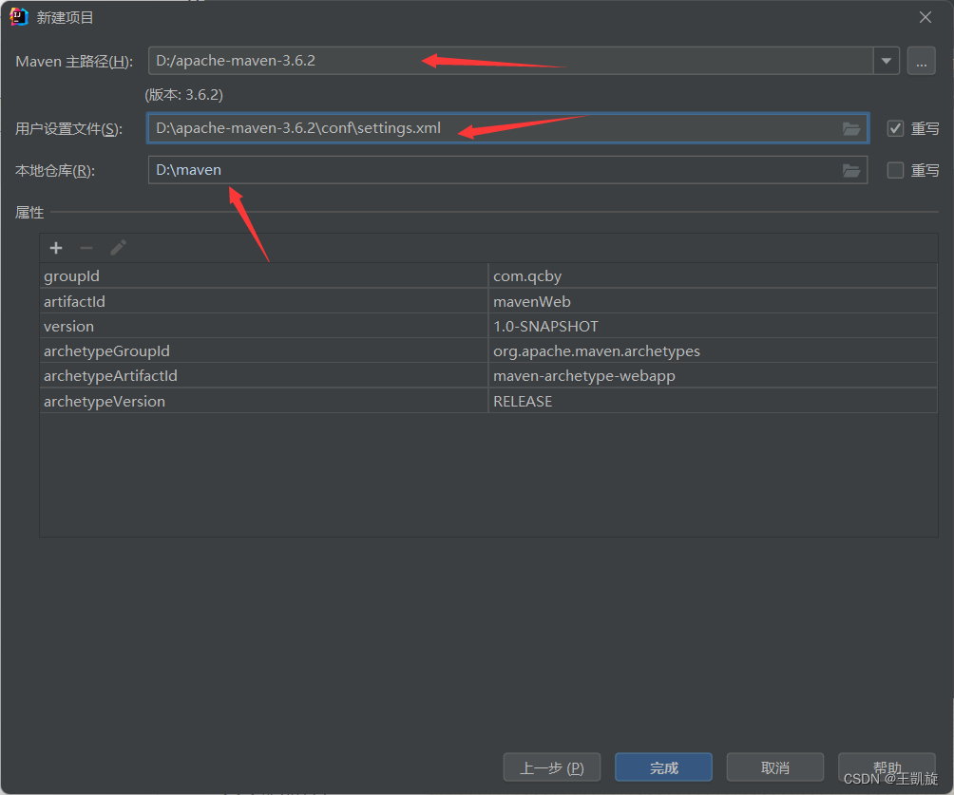Select the version property name
The image size is (954, 795).
tap(68, 327)
